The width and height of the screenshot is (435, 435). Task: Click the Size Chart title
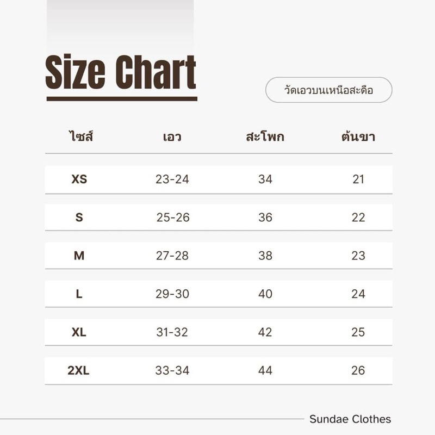point(121,73)
